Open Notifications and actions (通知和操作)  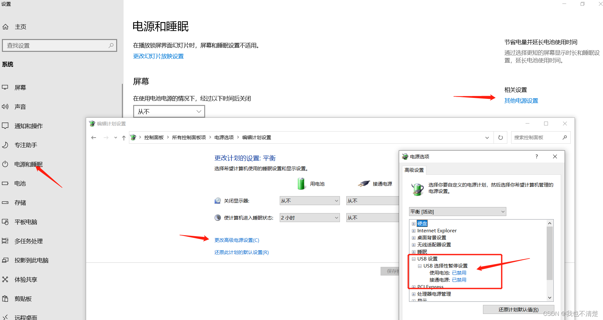coord(28,126)
